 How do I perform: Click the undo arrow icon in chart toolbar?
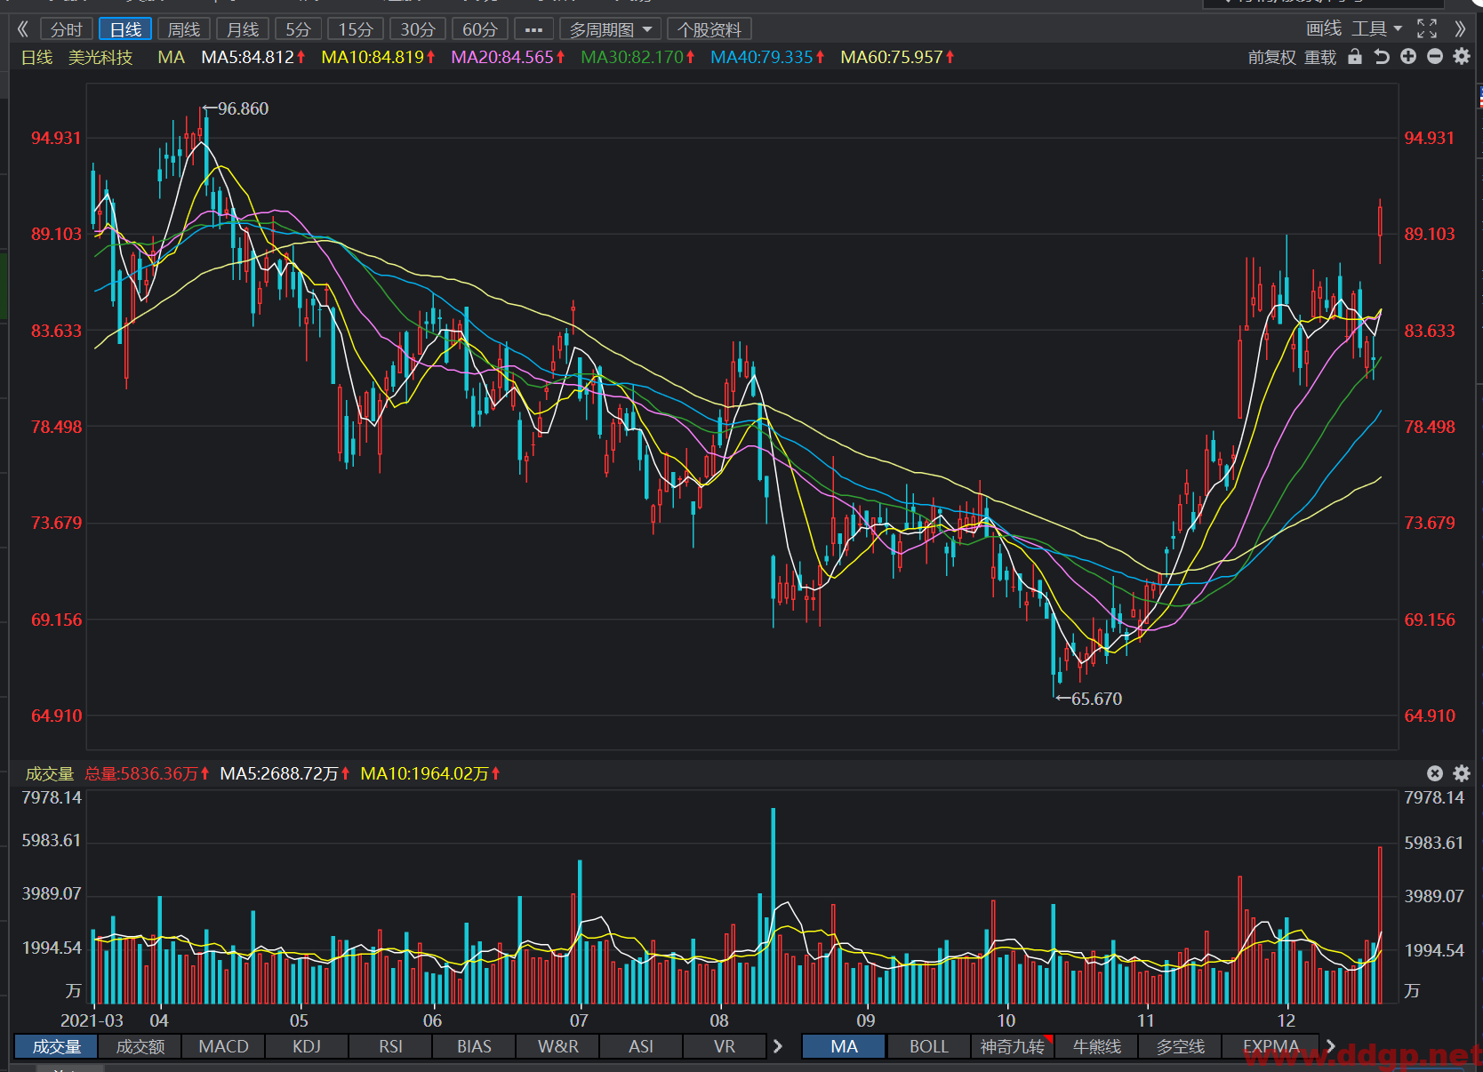pos(1381,57)
